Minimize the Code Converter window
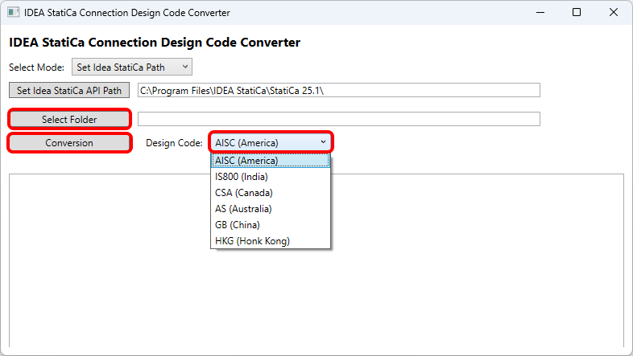This screenshot has height=356, width=633. (x=539, y=13)
